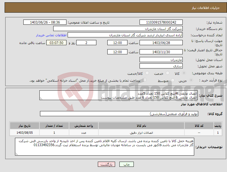Click the تعداد / مقدار column header

click(54, 126)
